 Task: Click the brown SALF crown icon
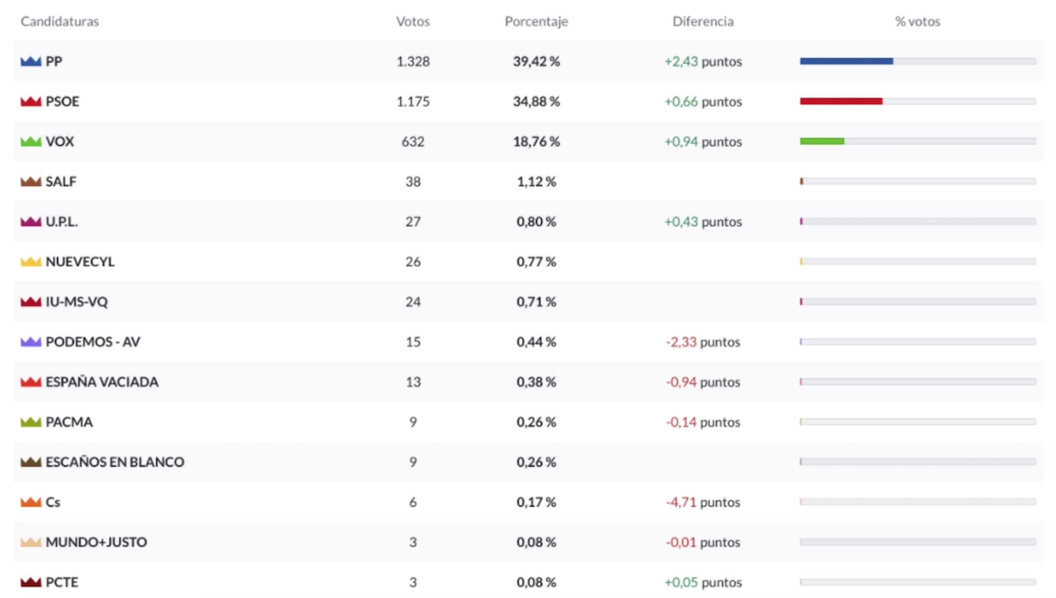click(31, 182)
